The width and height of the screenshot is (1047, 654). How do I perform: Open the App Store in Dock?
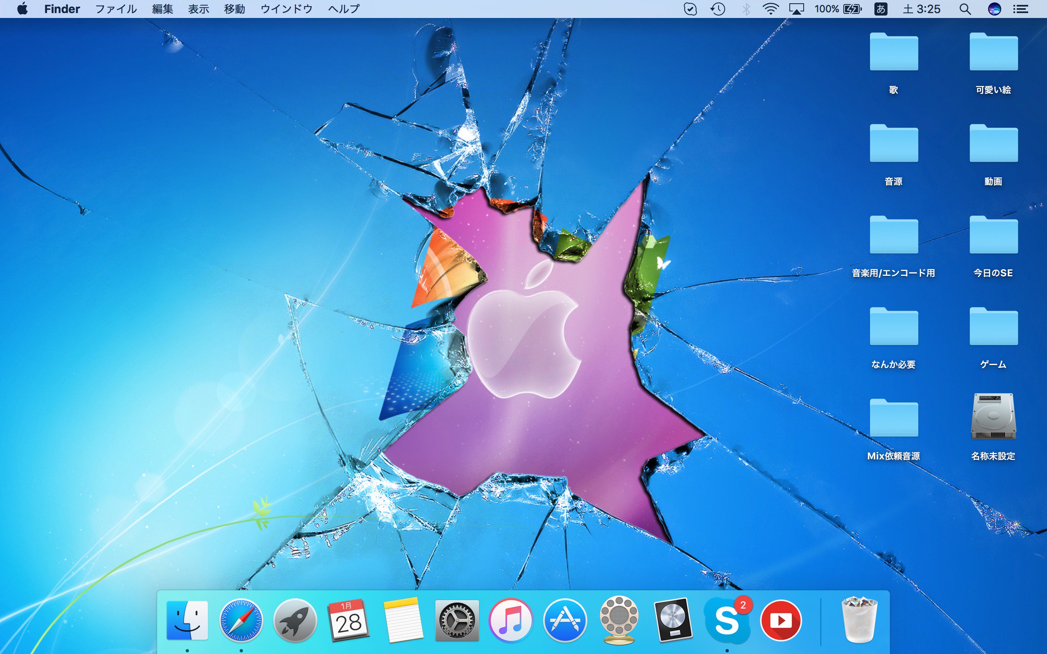565,620
